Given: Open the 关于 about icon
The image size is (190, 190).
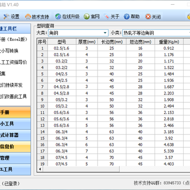Looking at the screenshot, I should point(107,17).
